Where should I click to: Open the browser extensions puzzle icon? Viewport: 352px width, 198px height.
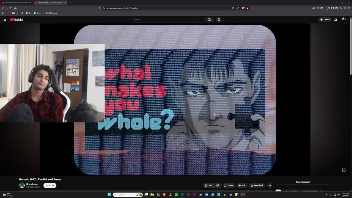click(x=318, y=8)
